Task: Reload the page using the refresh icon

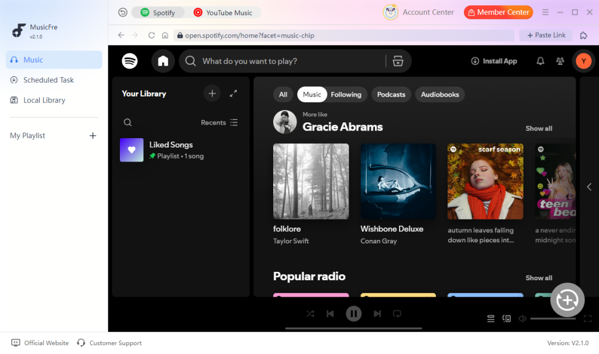Action: tap(152, 35)
